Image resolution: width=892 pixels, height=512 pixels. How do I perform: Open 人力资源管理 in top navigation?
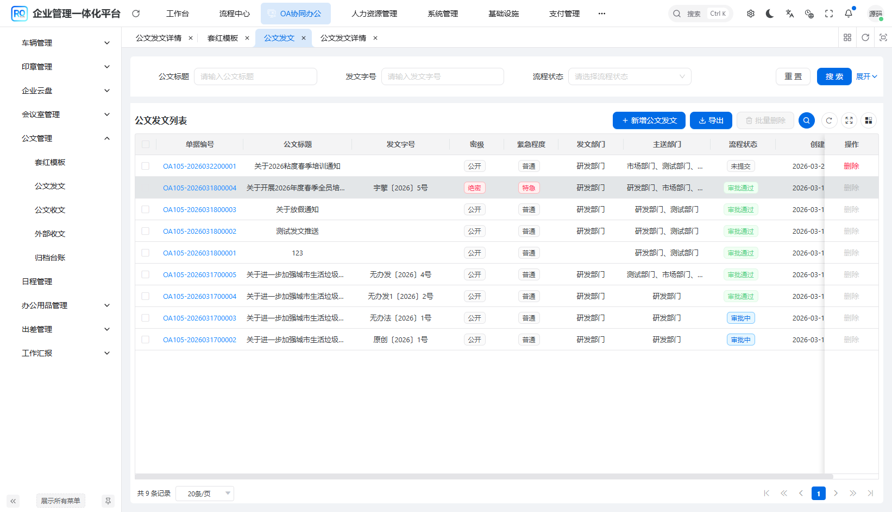click(374, 14)
